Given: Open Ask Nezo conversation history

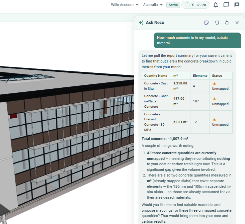Looking at the screenshot, I should (217, 23).
